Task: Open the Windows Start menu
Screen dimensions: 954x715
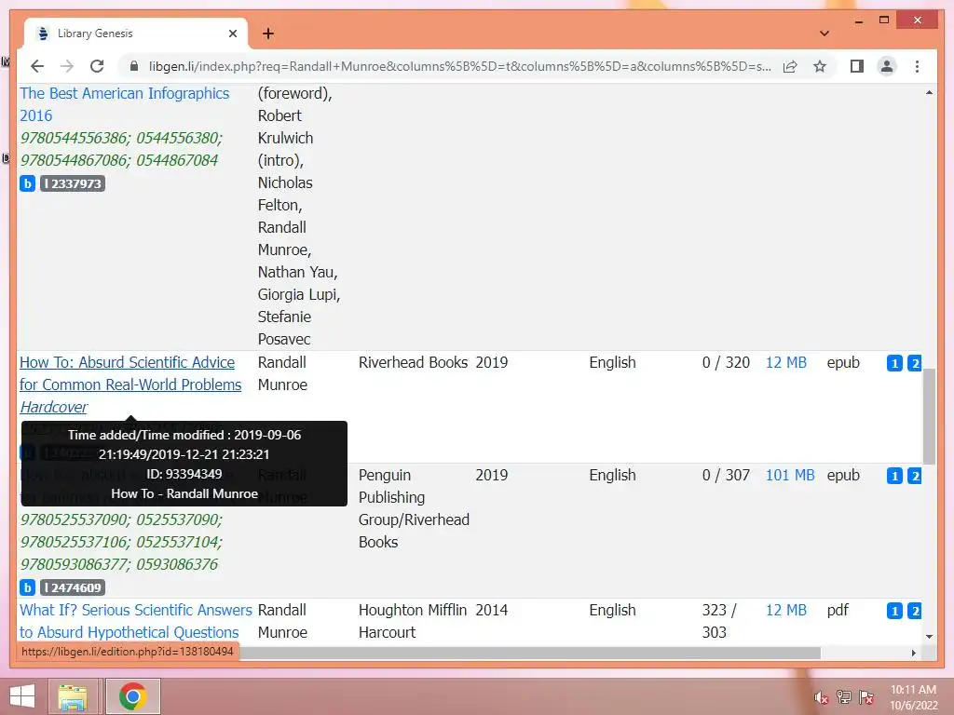Action: point(22,696)
